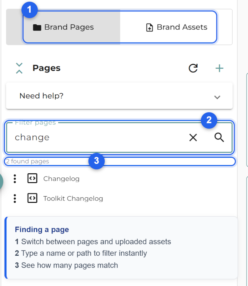Click the upload file icon on Brand Assets
Viewport: 248px width, 286px height.
pos(150,28)
